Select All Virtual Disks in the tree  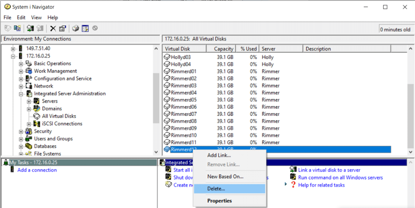[x=59, y=116]
